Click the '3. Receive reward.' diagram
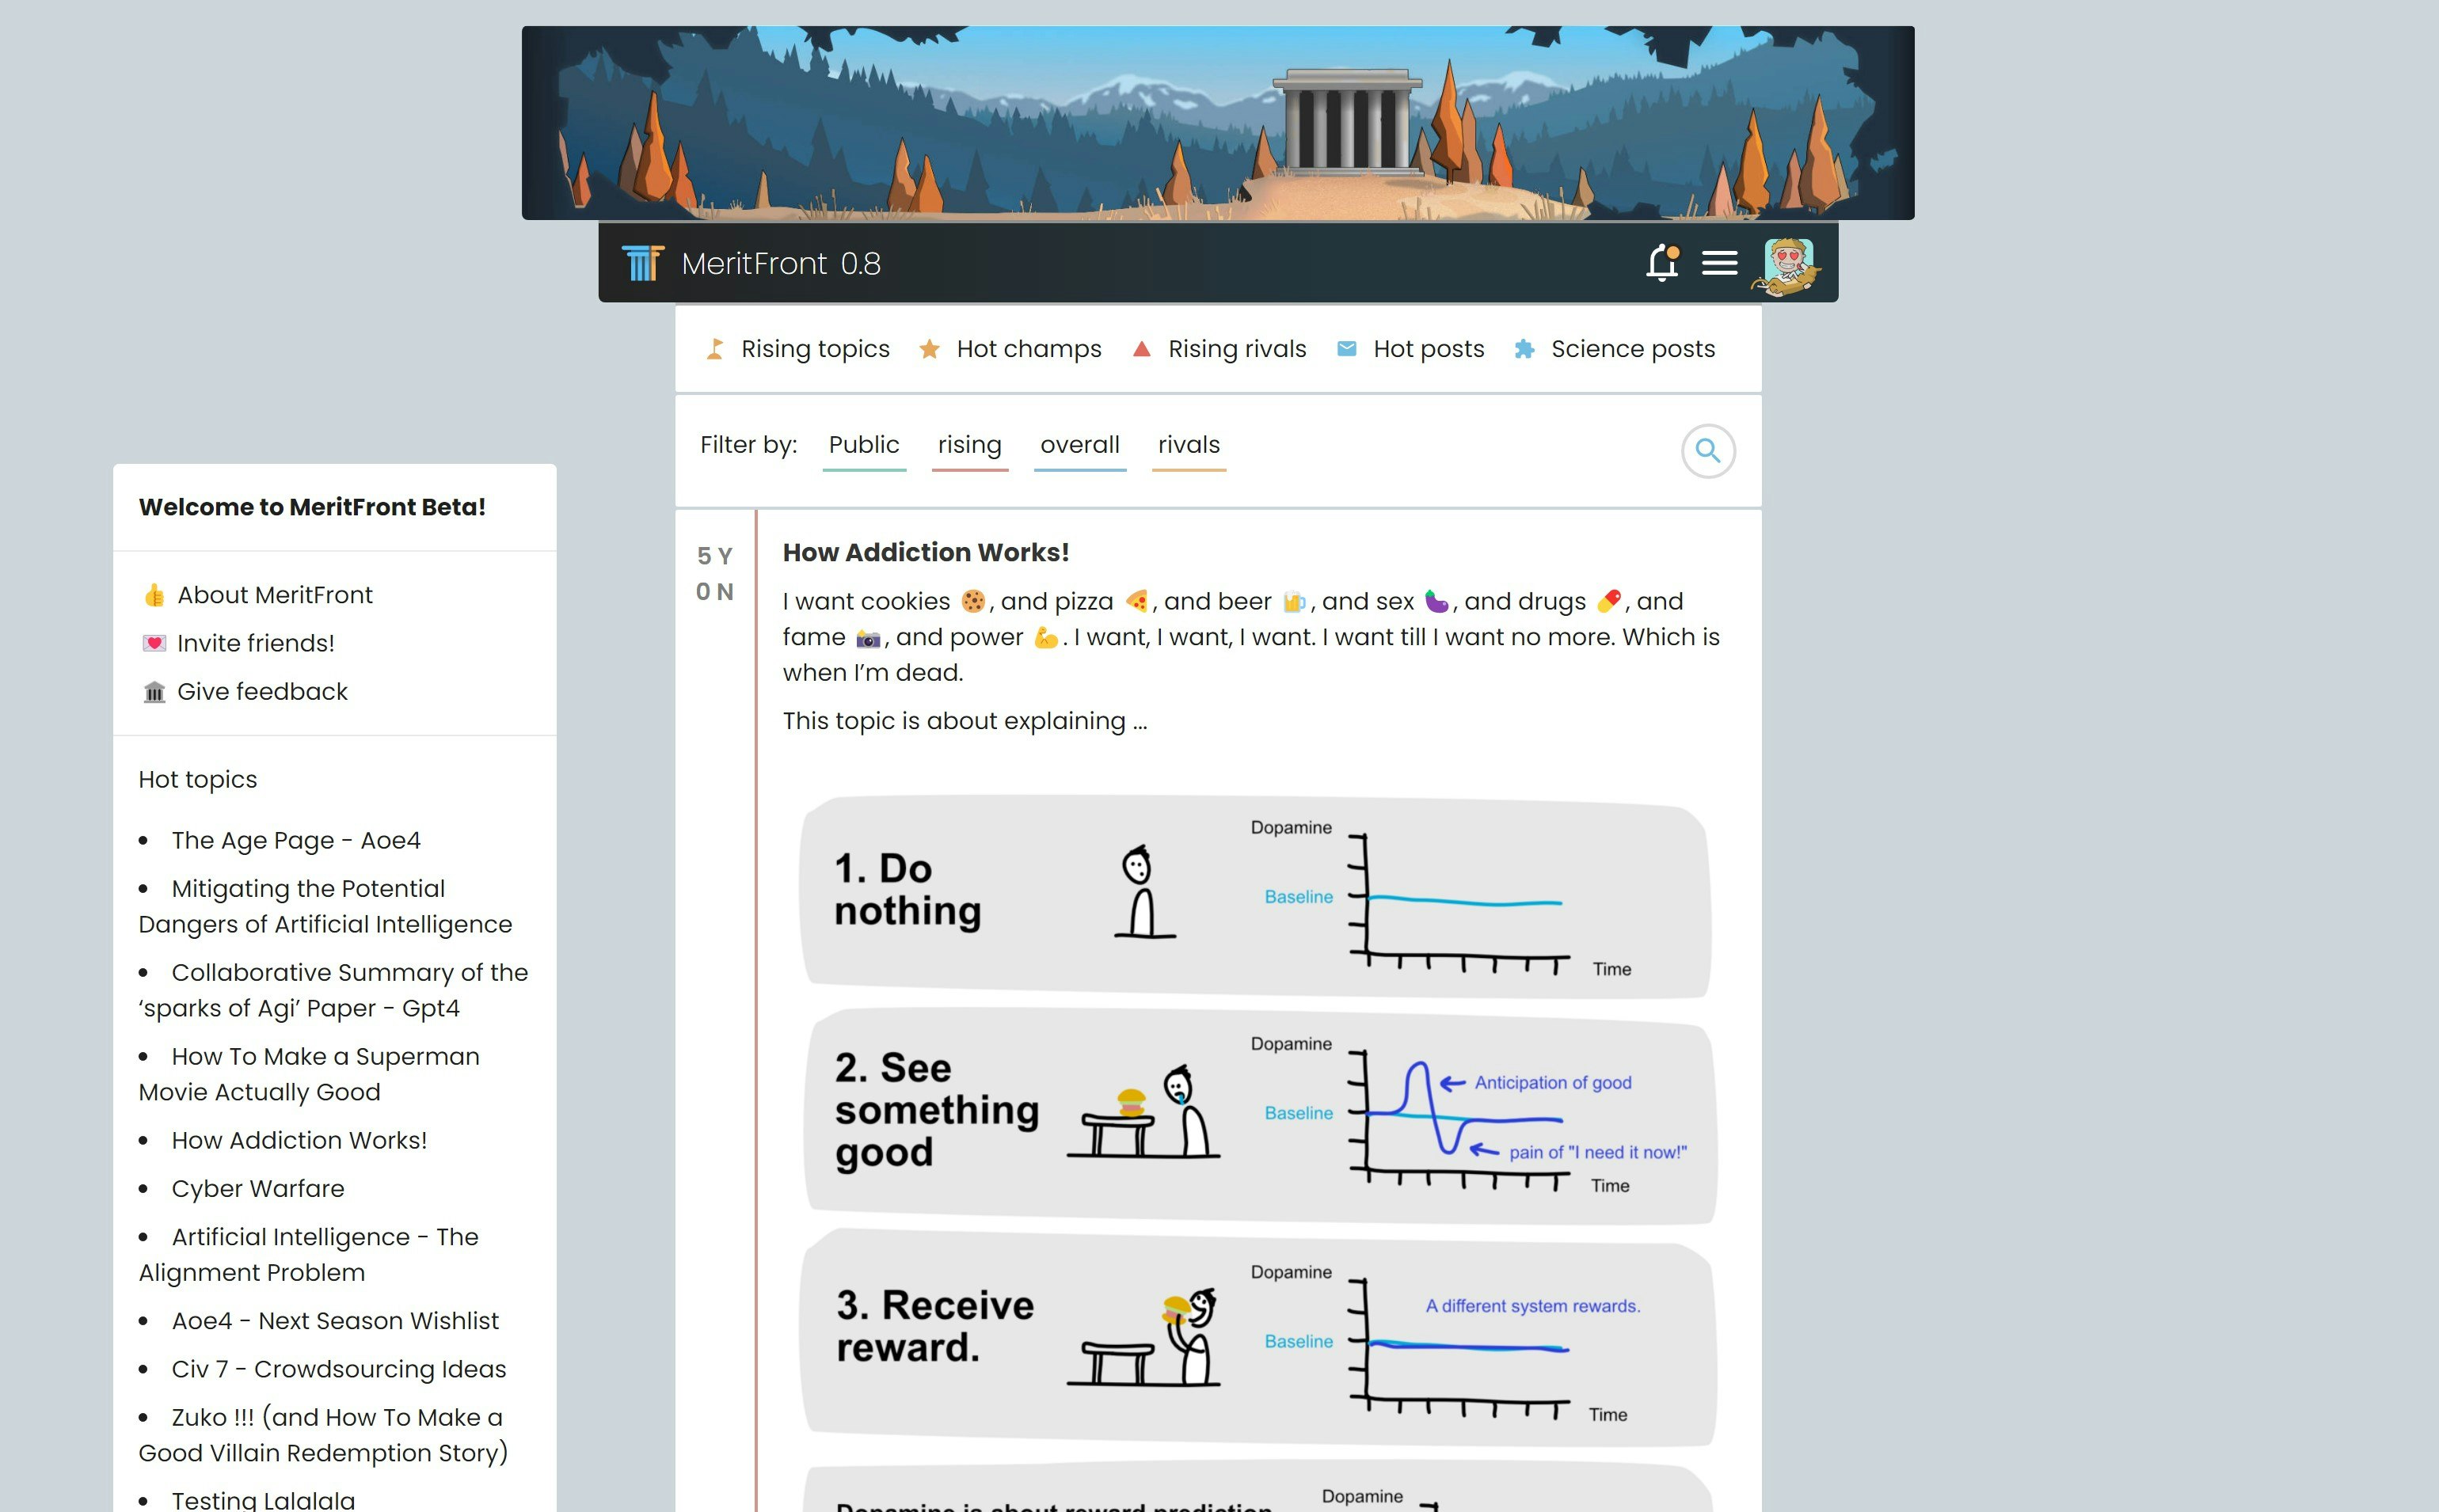Screen dimensions: 2439x1512 pos(1257,1337)
